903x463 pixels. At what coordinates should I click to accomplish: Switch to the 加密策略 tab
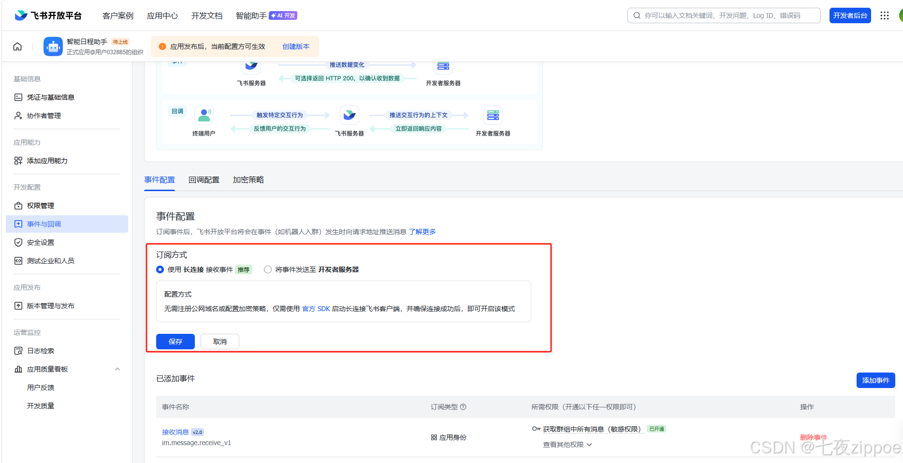click(x=248, y=179)
